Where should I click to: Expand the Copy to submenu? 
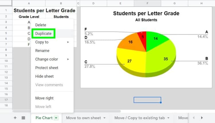click(x=52, y=42)
